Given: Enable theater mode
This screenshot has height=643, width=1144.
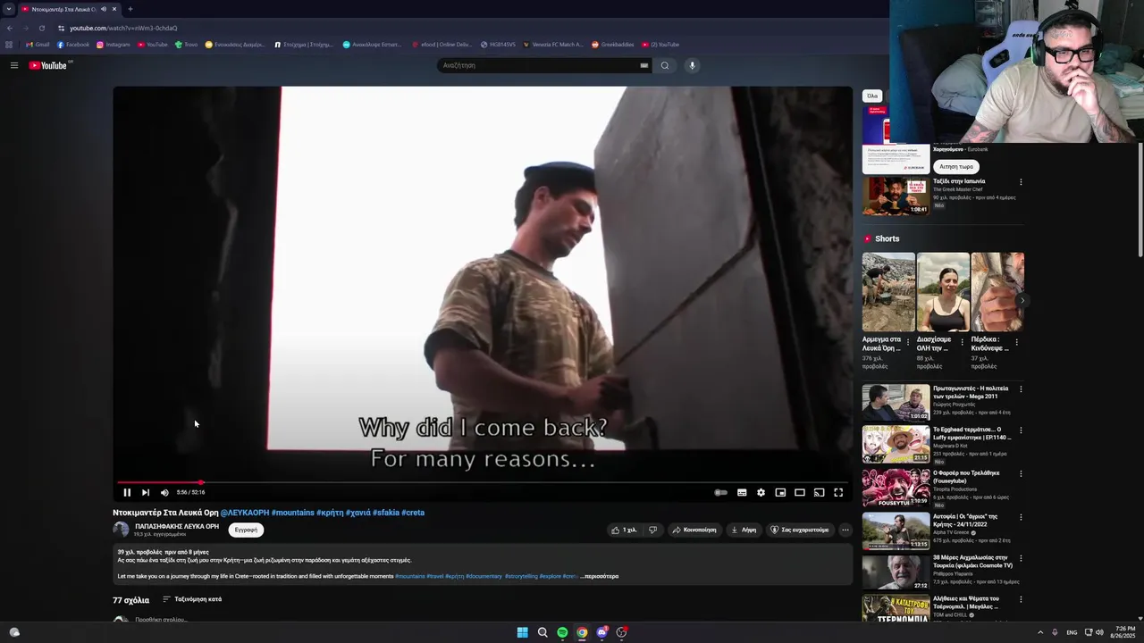Looking at the screenshot, I should [800, 492].
